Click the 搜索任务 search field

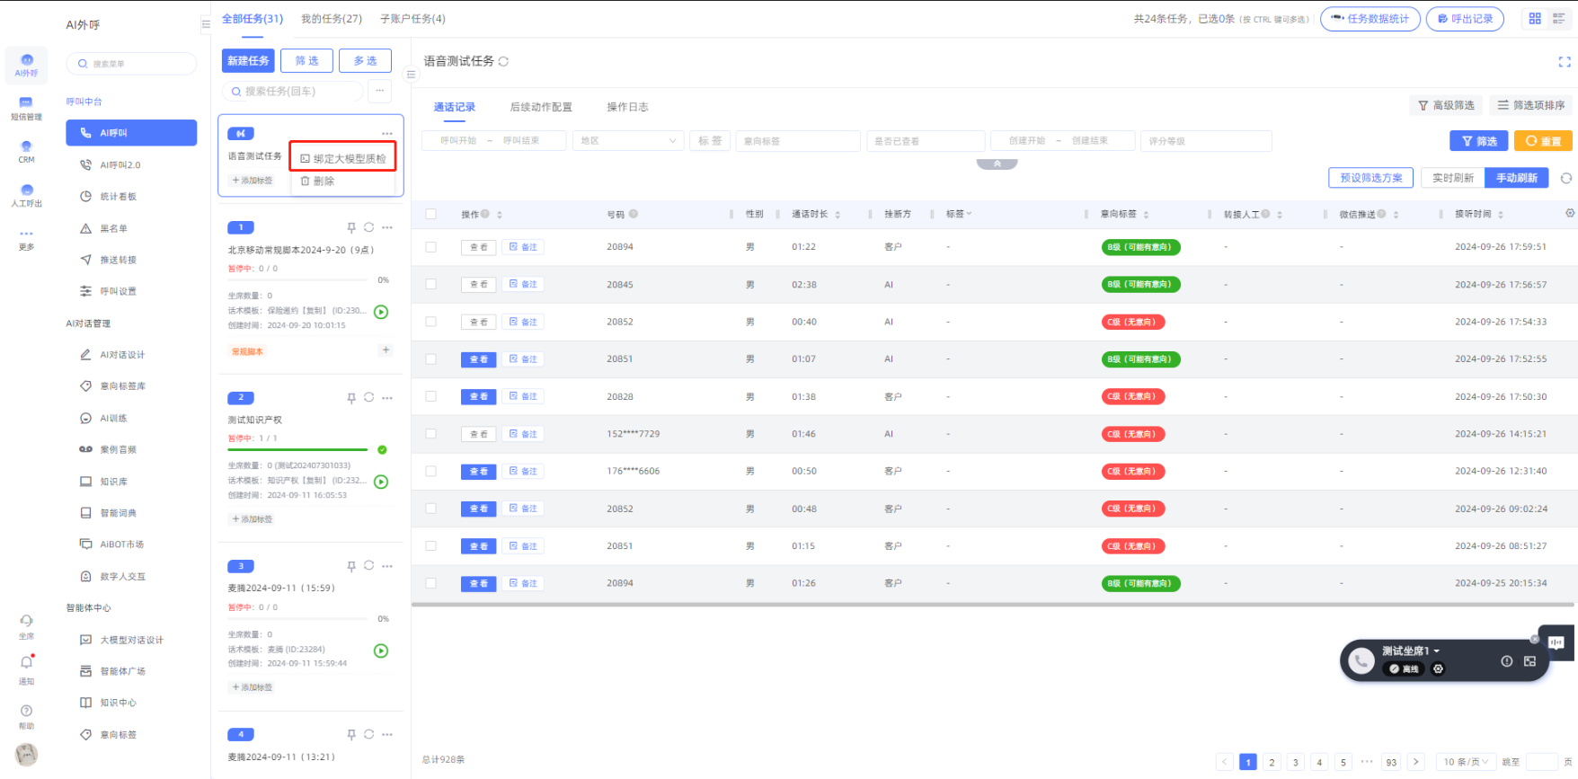(293, 92)
